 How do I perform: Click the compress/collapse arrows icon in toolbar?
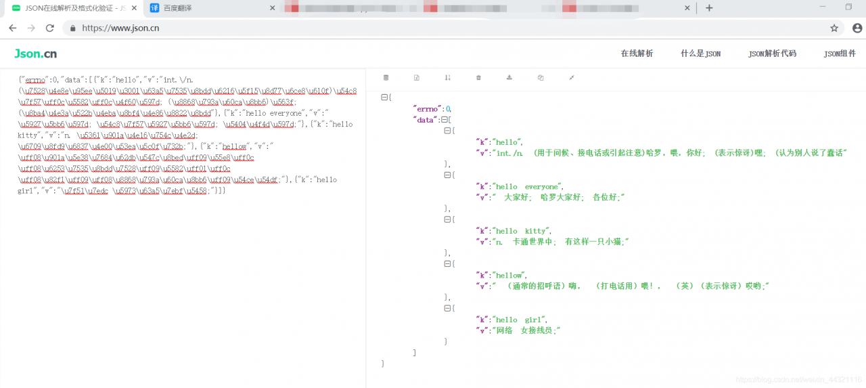(572, 78)
